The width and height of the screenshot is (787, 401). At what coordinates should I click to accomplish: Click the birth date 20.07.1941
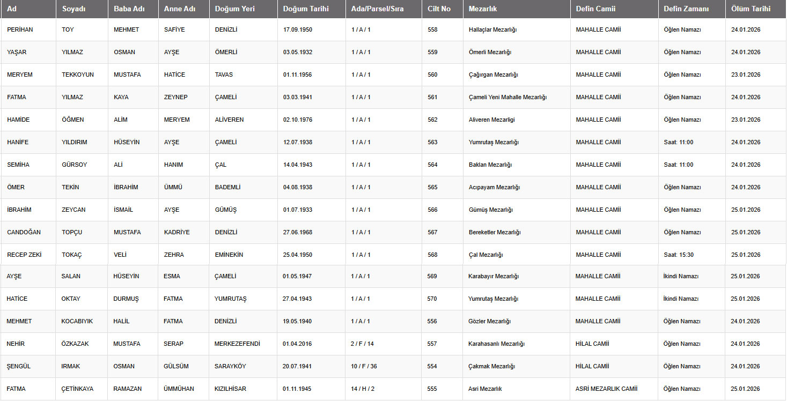(297, 366)
